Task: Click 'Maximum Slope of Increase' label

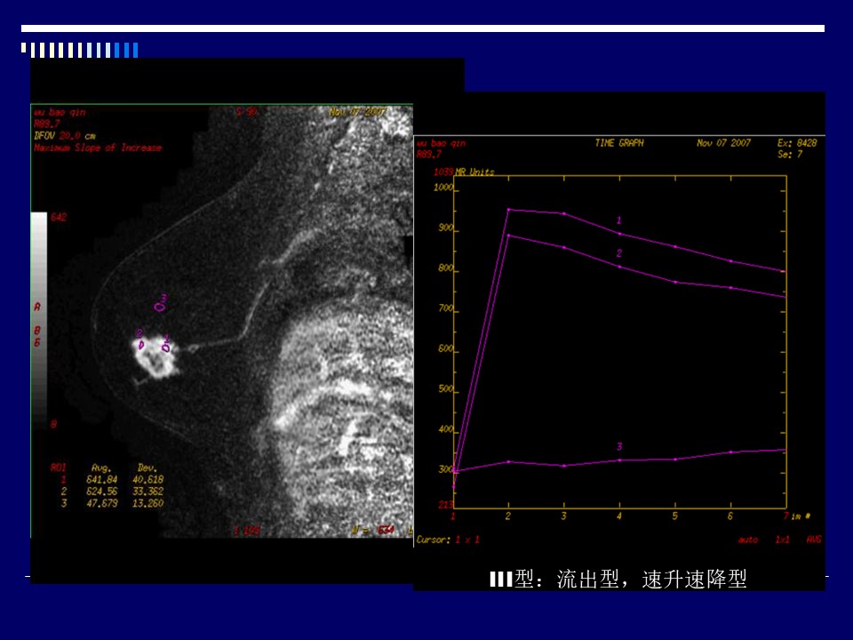Action: pos(98,148)
